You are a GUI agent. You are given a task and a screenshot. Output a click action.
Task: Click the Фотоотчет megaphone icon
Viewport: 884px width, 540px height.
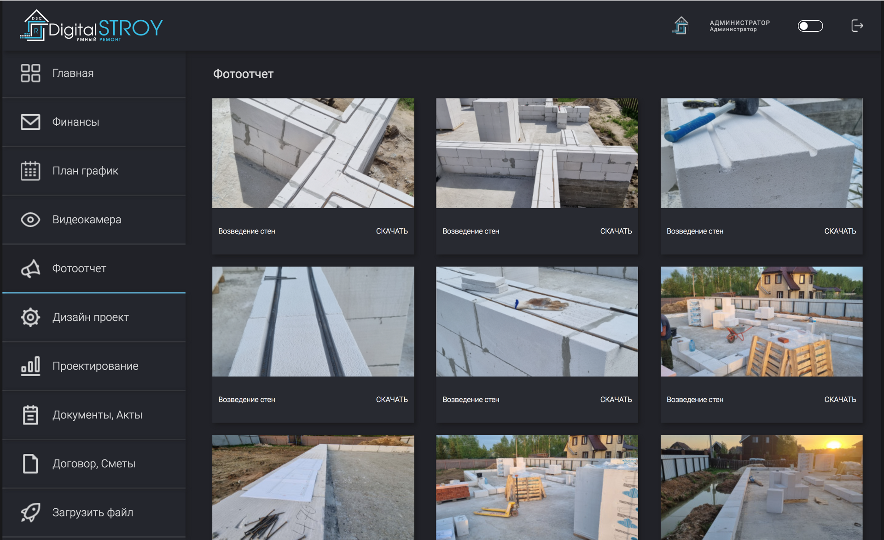[30, 268]
